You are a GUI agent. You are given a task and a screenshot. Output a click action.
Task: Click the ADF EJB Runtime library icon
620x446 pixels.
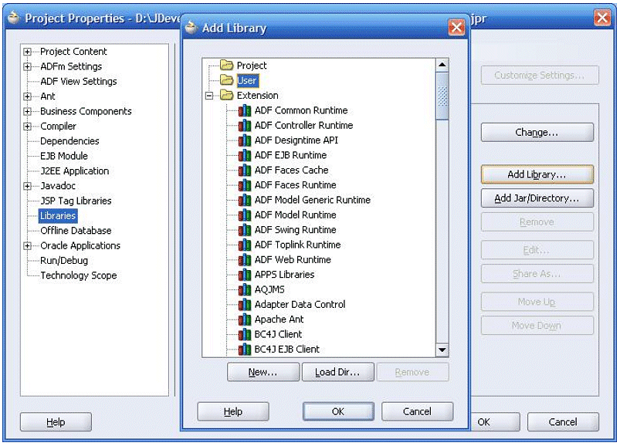pos(244,155)
